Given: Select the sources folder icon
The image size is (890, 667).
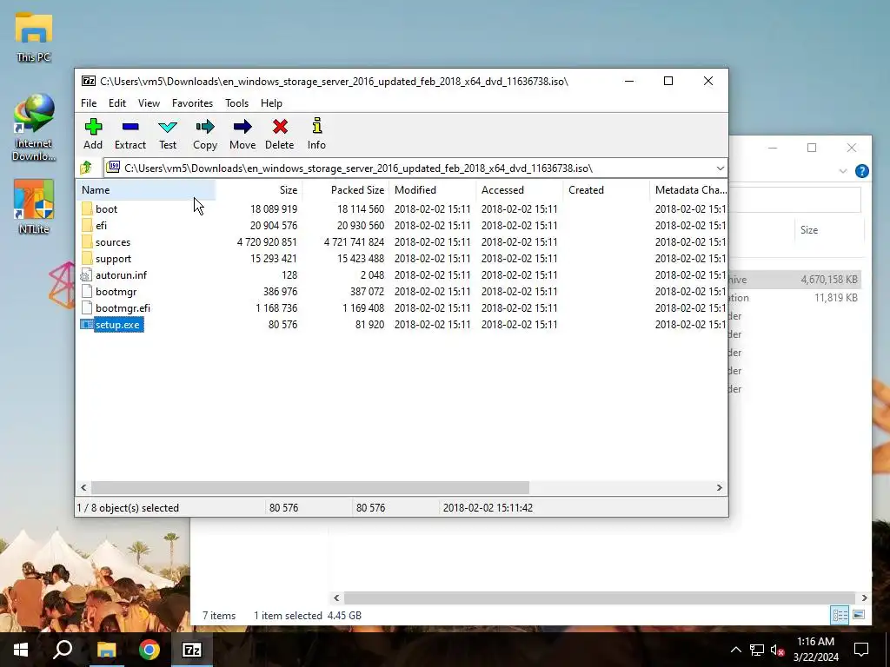Looking at the screenshot, I should [x=87, y=241].
